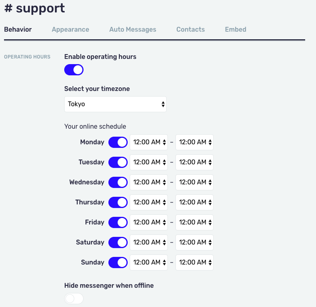Open Monday start time dropdown

coord(149,142)
